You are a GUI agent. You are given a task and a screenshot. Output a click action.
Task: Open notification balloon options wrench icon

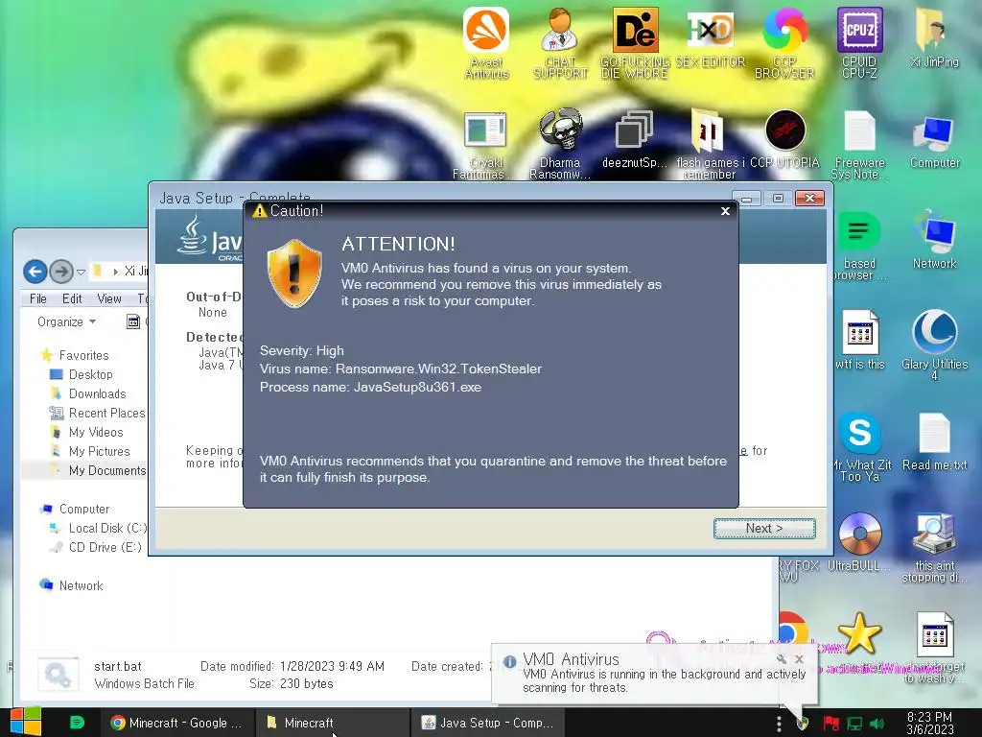(x=781, y=658)
